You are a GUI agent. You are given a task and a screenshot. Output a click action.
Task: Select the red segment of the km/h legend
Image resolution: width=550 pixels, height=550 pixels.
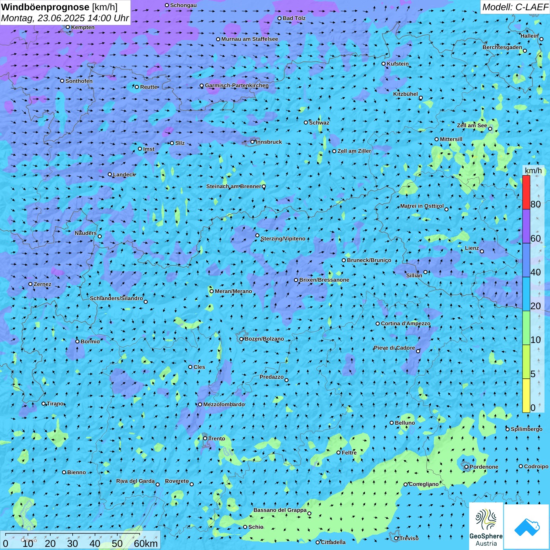click(526, 192)
